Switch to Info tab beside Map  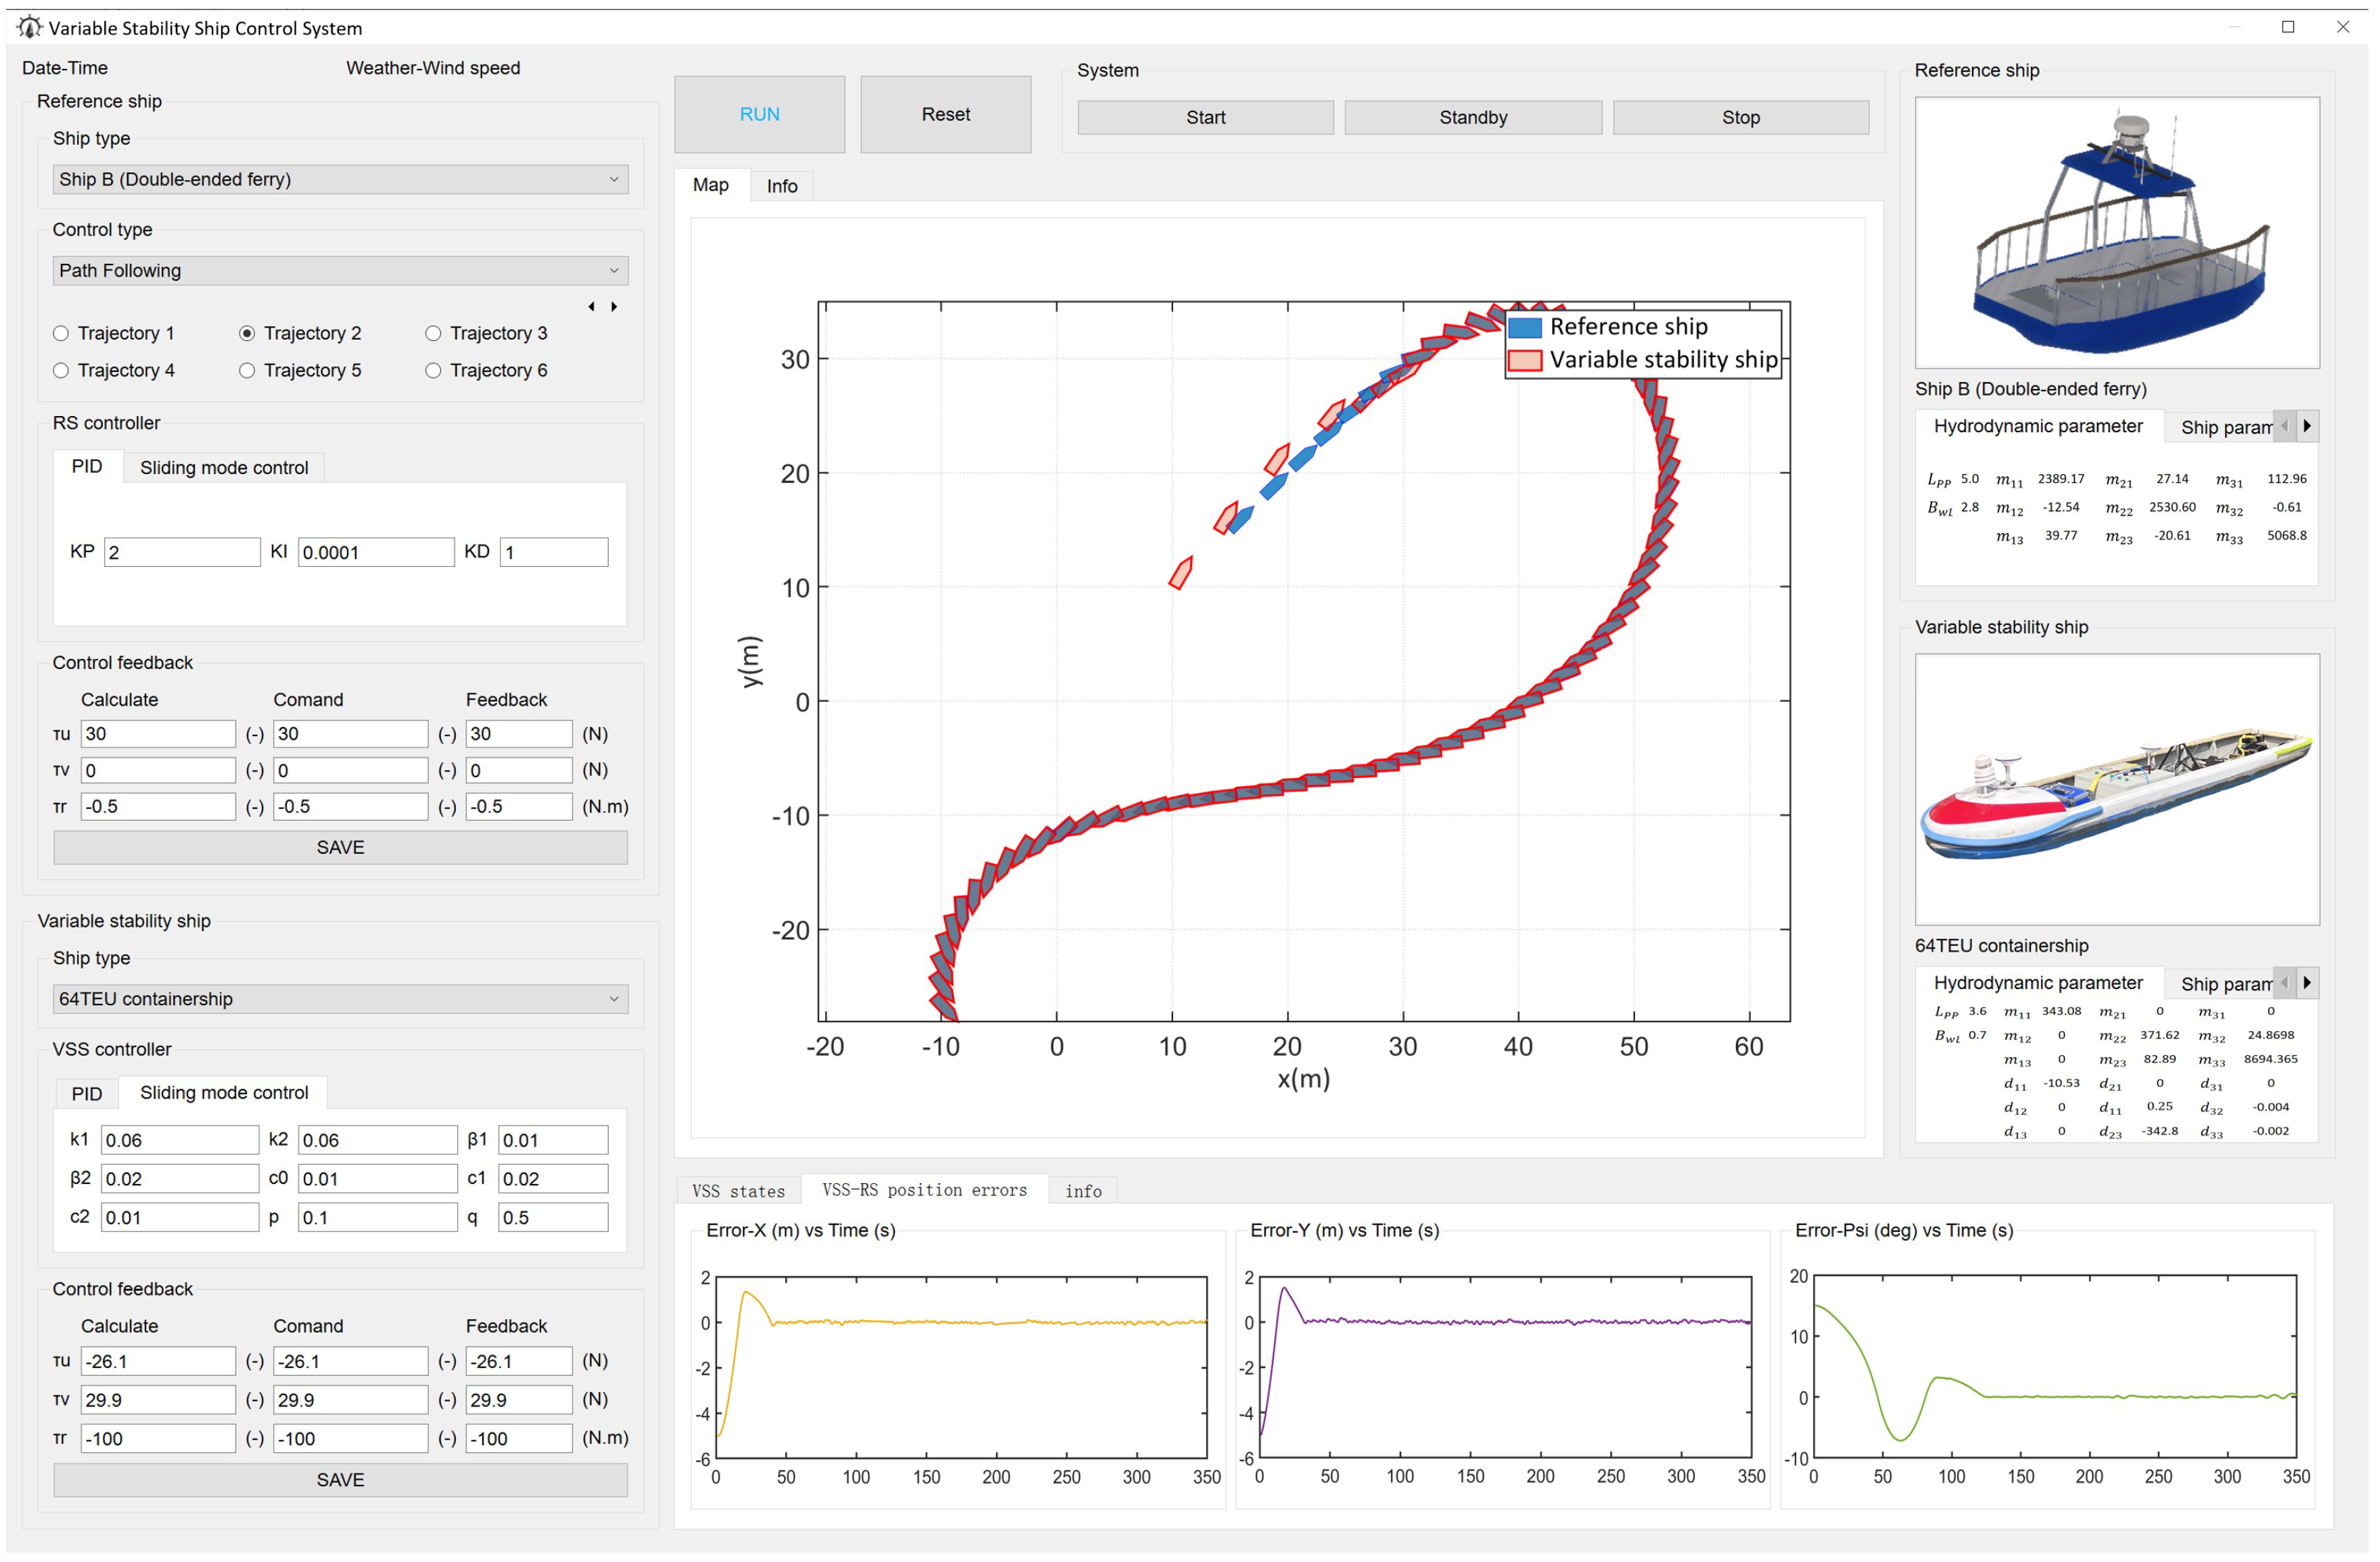point(782,186)
